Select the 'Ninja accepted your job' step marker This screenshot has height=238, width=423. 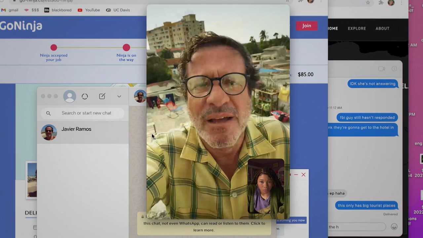pos(54,48)
